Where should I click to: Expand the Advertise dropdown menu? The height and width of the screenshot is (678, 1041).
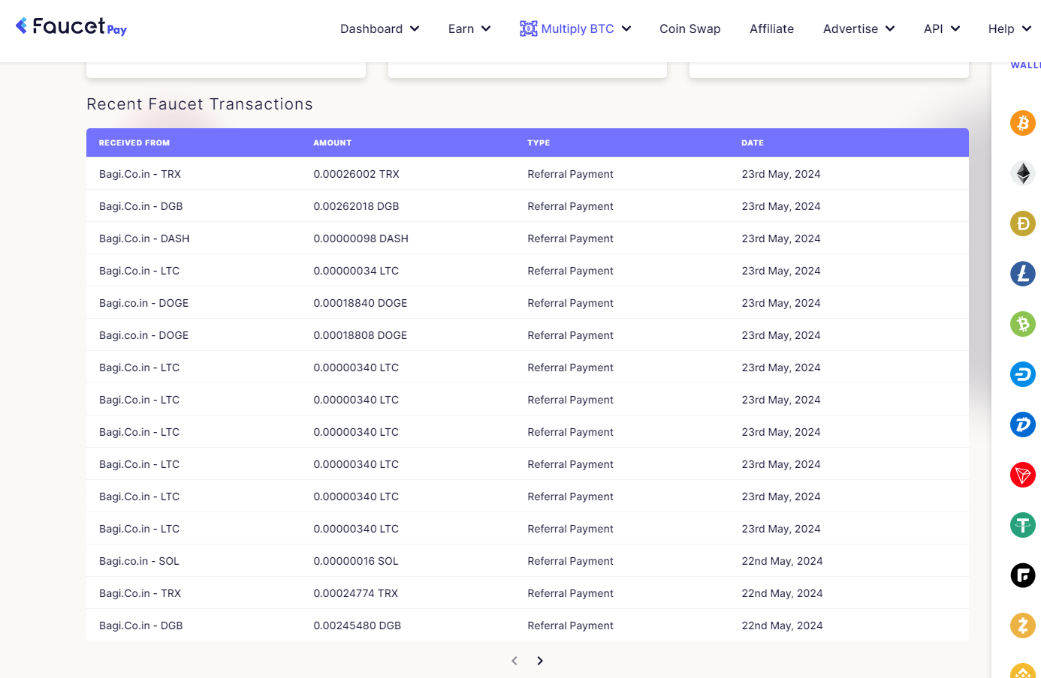point(858,28)
